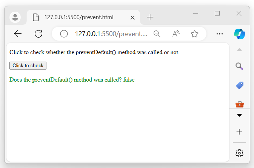This screenshot has width=254, height=168.
Task: View site information icon in address bar
Action: point(64,34)
